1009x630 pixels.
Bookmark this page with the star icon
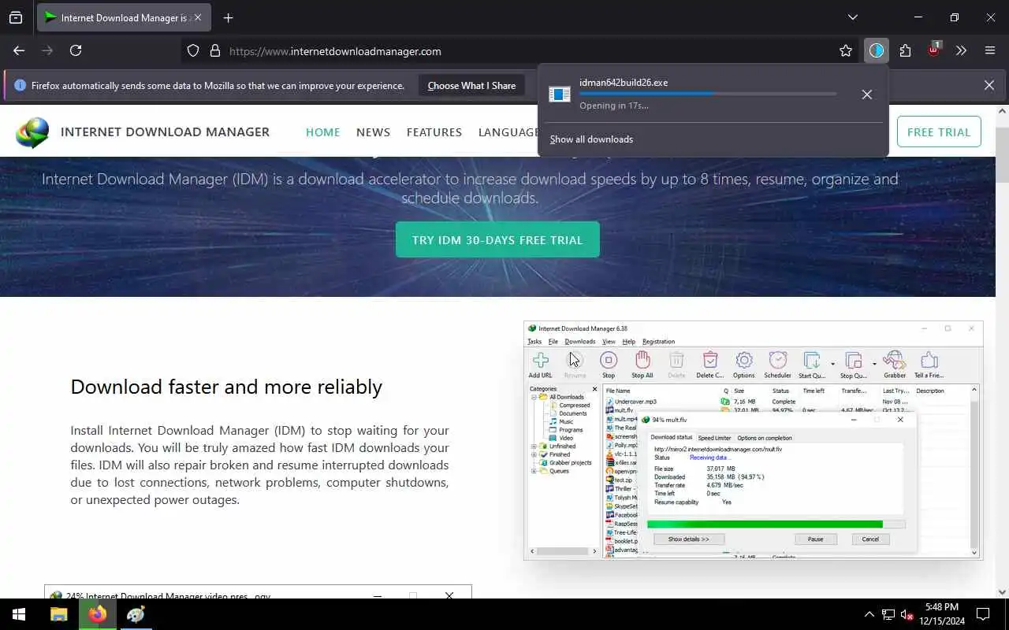coord(846,51)
